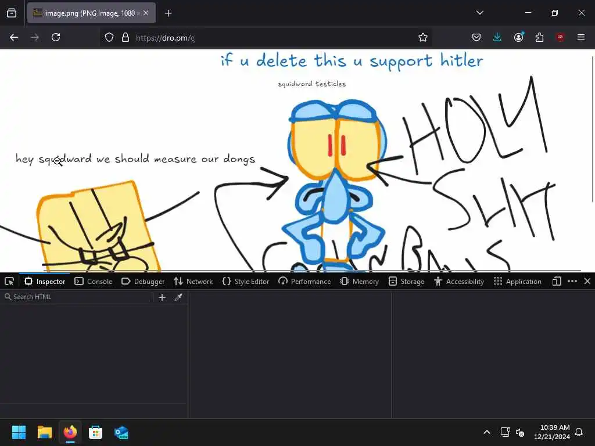Reload the current page

coord(56,37)
